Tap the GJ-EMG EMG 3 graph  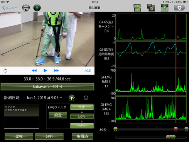pos(151,82)
